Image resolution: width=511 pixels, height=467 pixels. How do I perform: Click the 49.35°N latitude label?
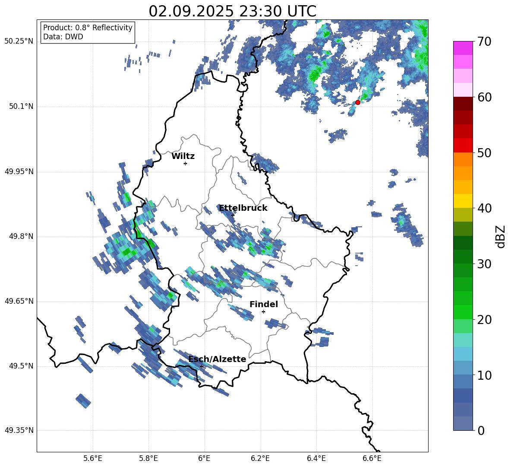click(19, 430)
